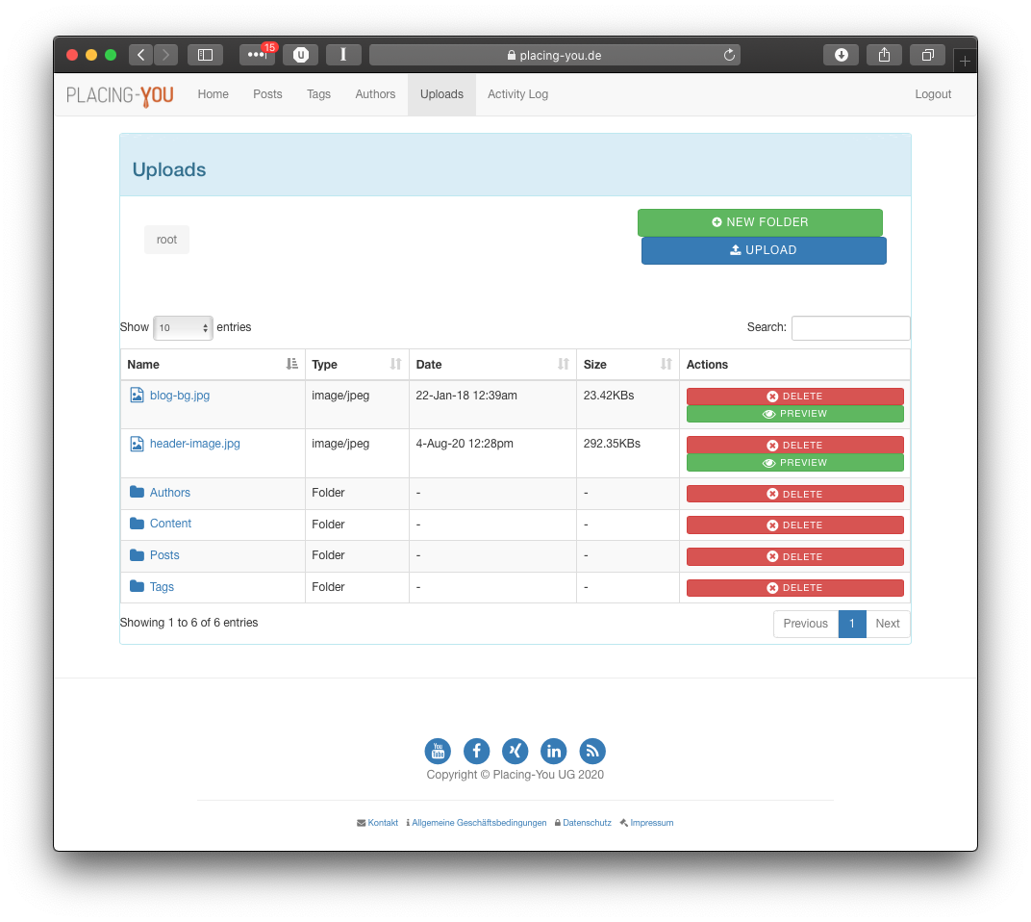
Task: Click into the Search input field
Action: click(850, 328)
